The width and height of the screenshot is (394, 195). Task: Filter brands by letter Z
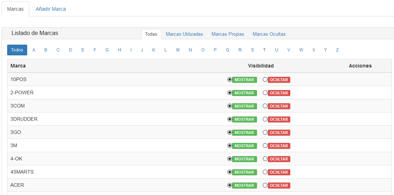pos(337,50)
